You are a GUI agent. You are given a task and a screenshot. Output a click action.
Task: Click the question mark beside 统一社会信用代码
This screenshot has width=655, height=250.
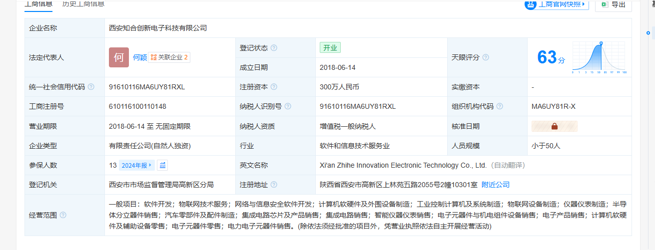pyautogui.click(x=91, y=87)
